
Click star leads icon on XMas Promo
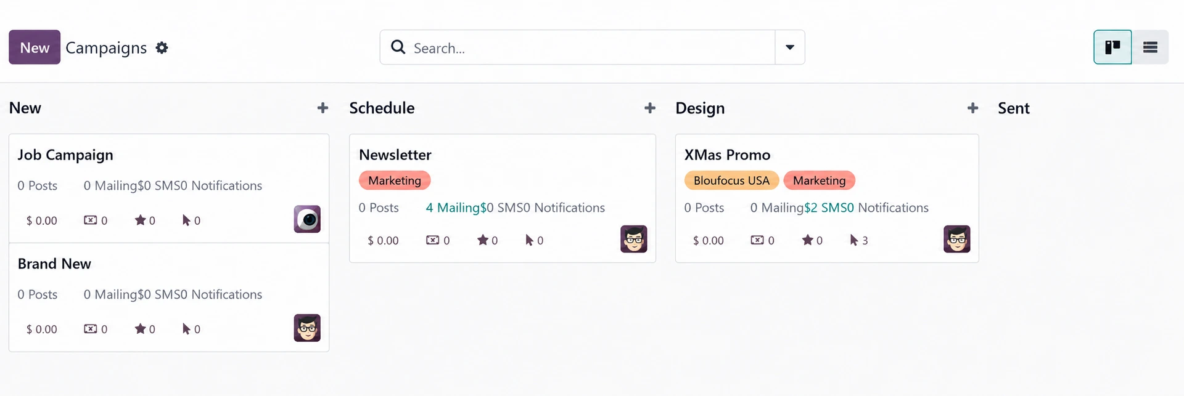click(x=808, y=240)
